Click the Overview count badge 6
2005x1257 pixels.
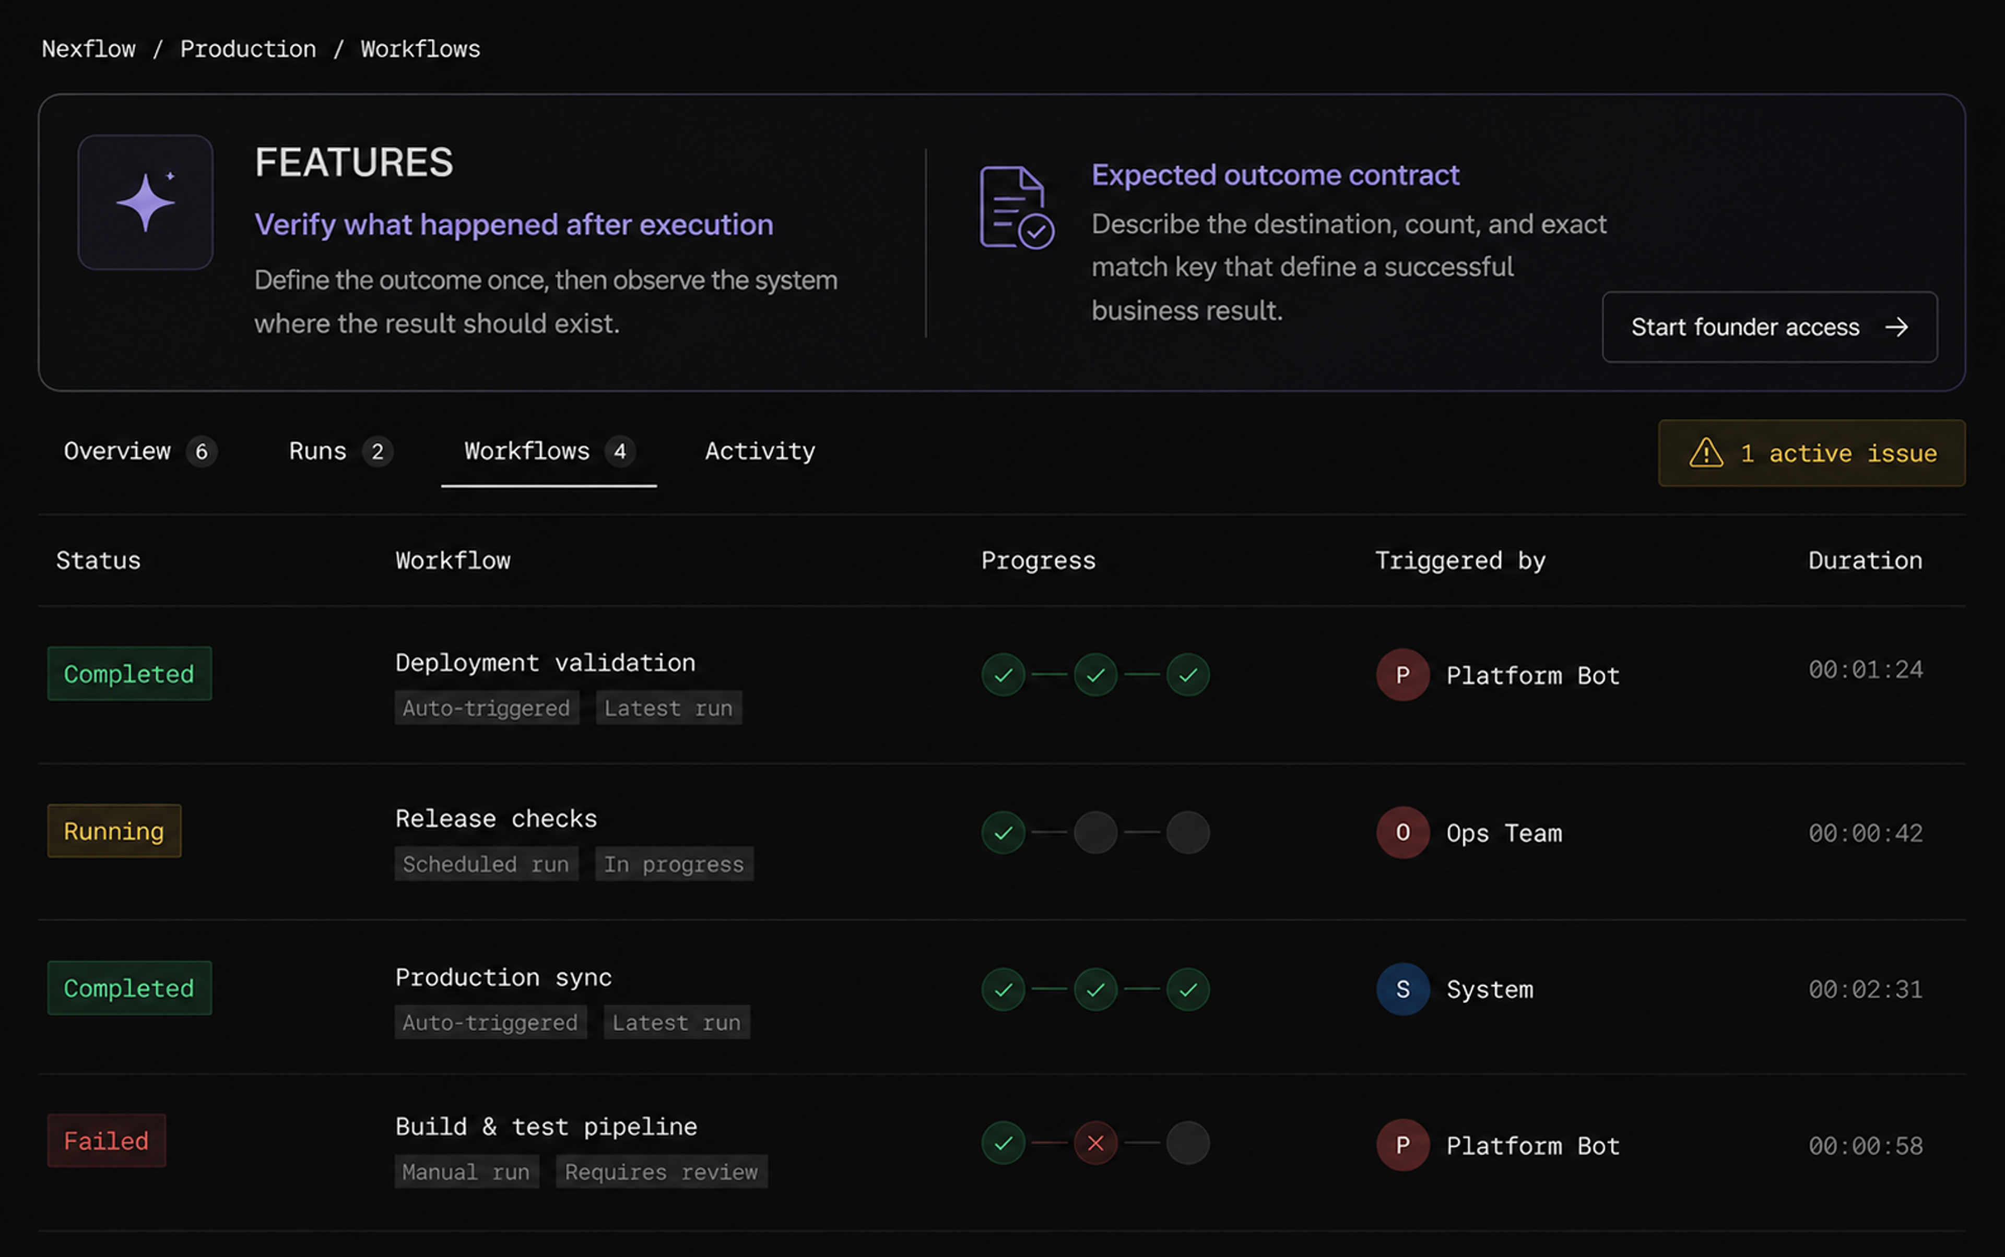(202, 451)
